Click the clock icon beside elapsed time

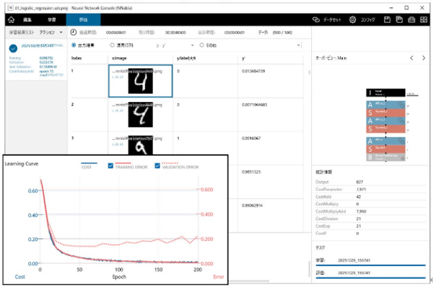(x=73, y=32)
